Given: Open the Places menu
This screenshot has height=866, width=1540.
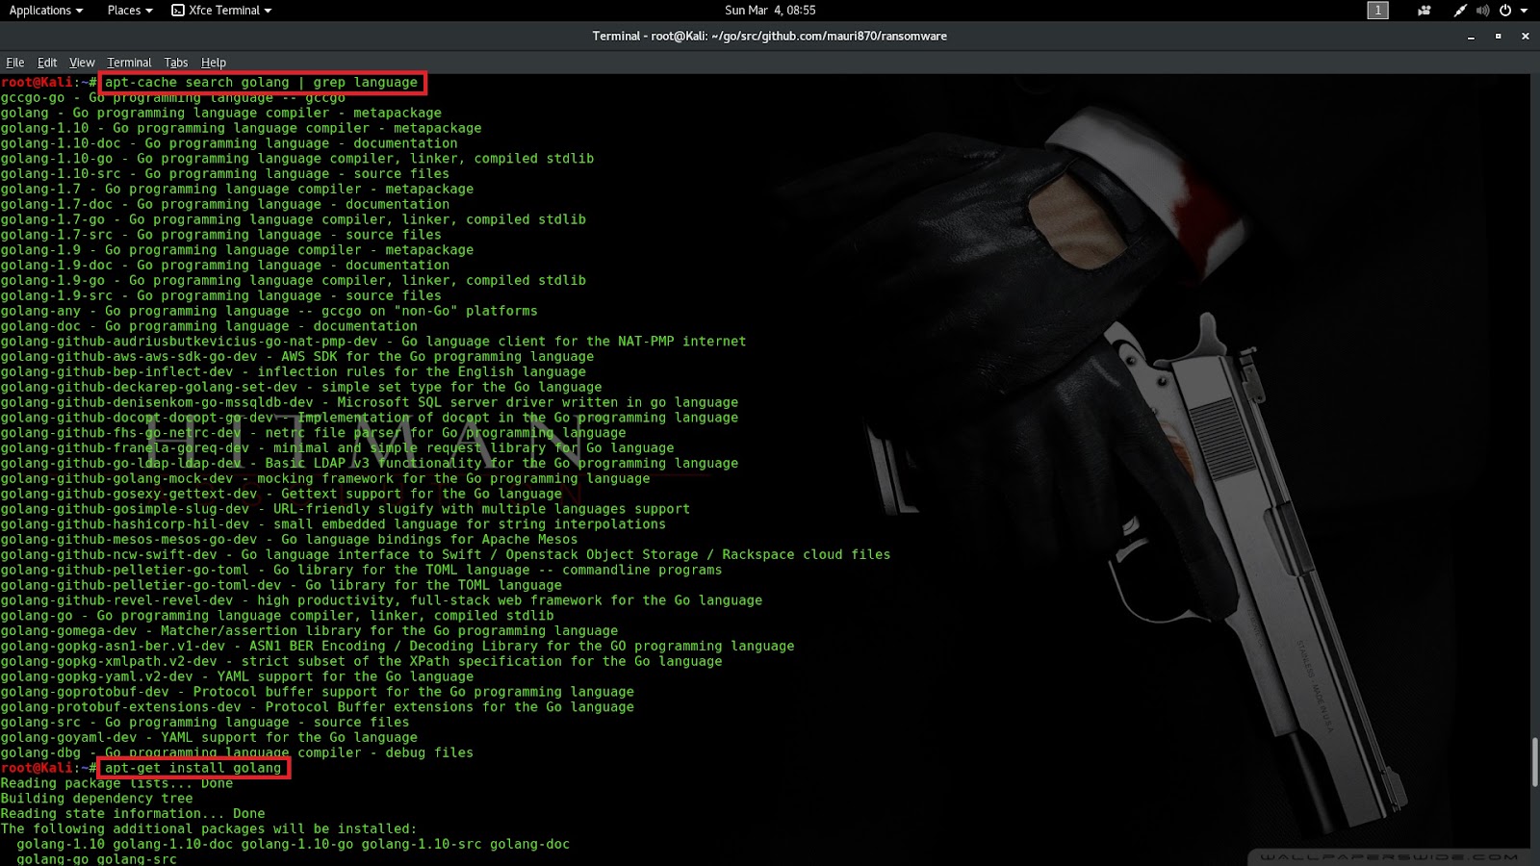Looking at the screenshot, I should [130, 11].
